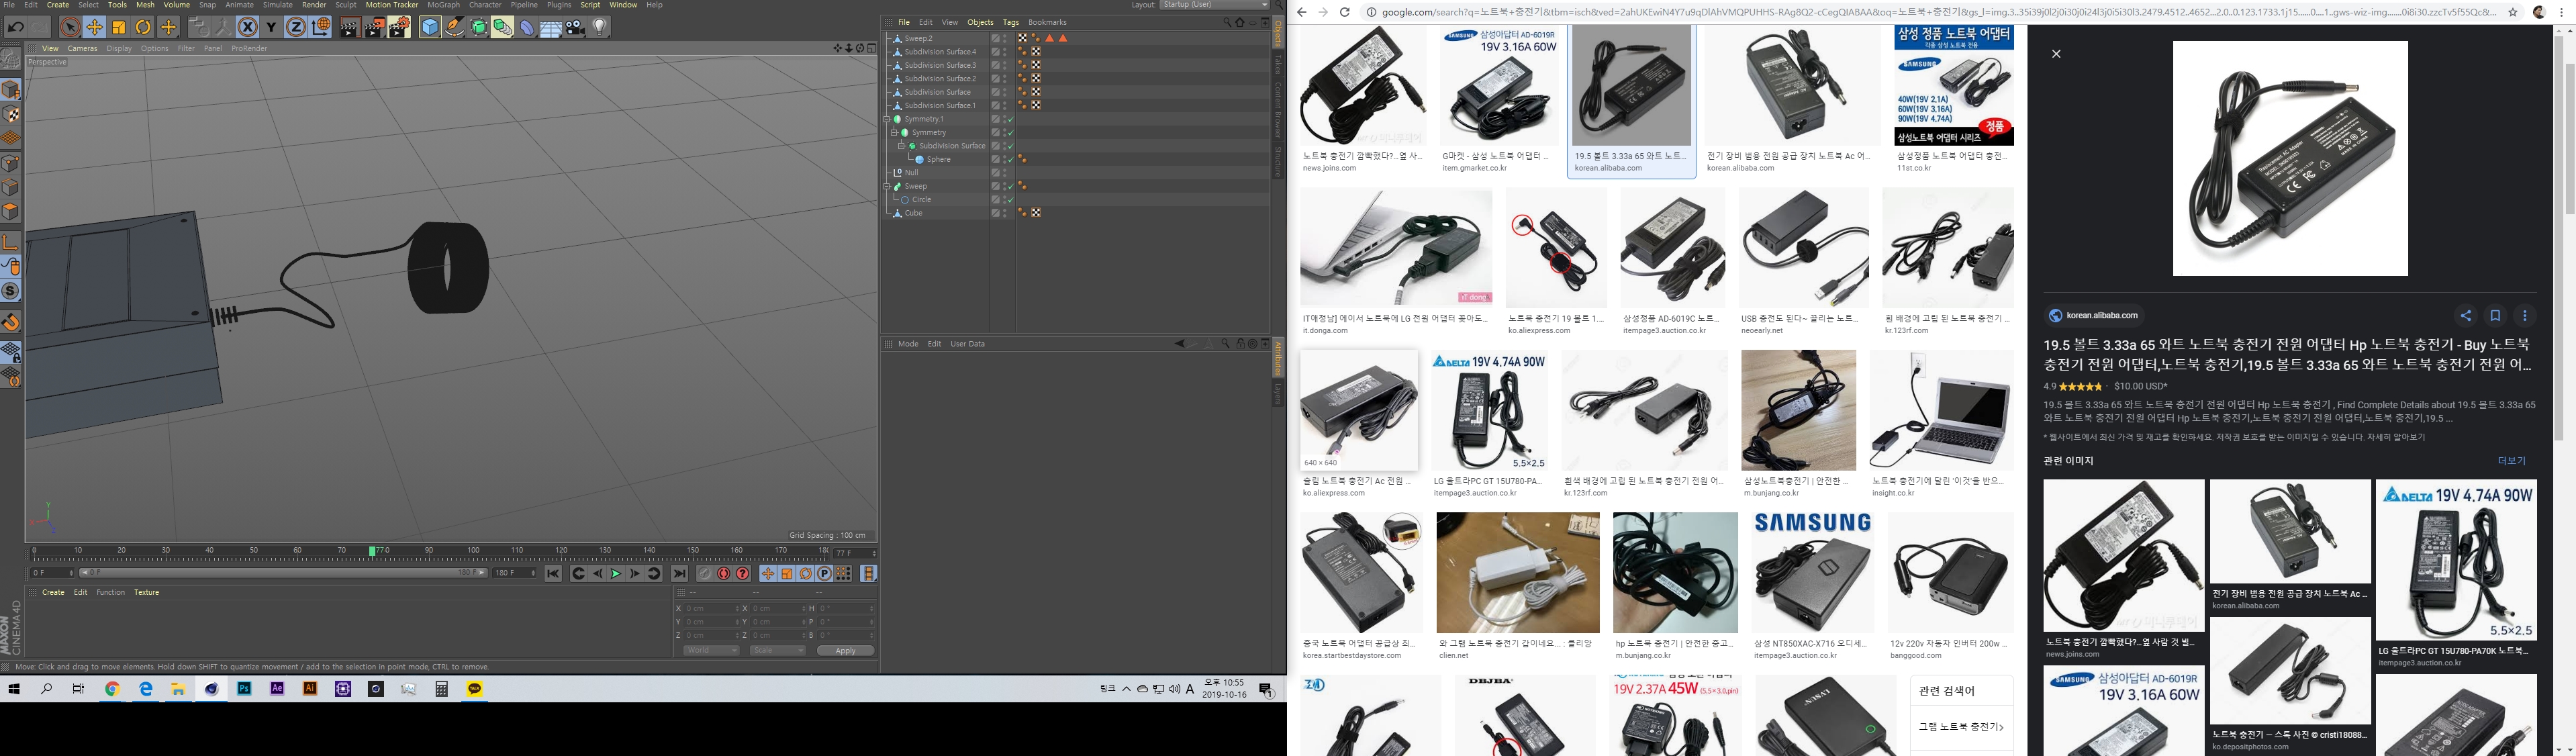
Task: Open the Mesh menu in Cinema 4D
Action: [x=145, y=5]
